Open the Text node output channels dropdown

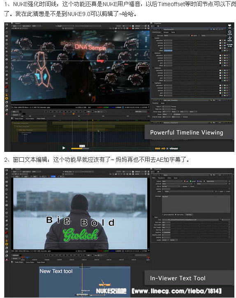pyautogui.click(x=172, y=181)
